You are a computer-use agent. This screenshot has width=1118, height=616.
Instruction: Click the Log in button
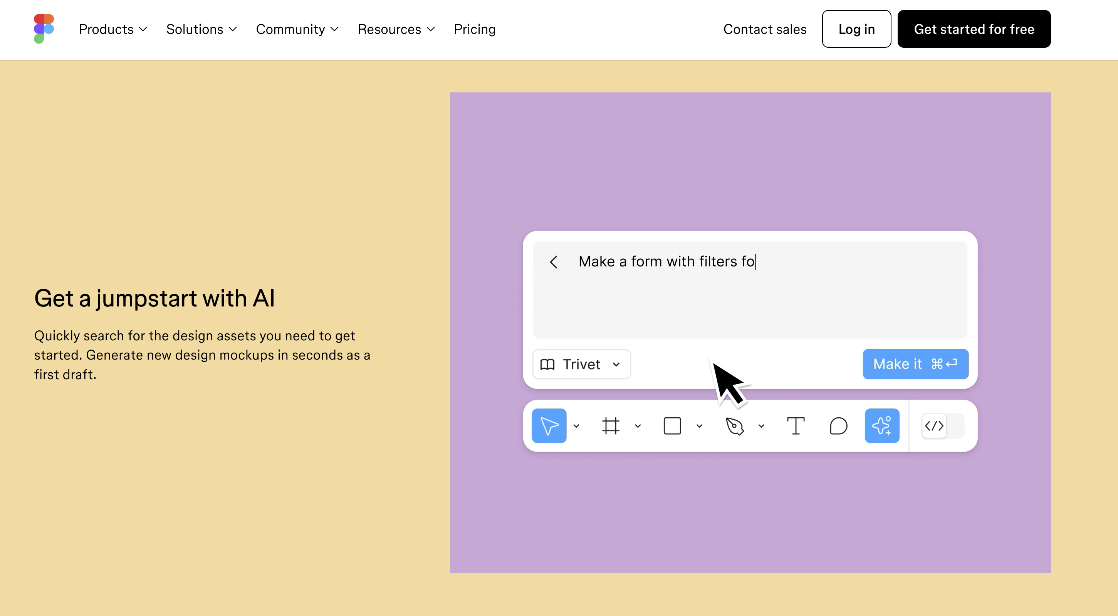point(856,29)
